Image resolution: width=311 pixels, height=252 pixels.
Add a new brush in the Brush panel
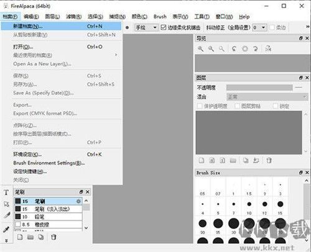coord(20,237)
